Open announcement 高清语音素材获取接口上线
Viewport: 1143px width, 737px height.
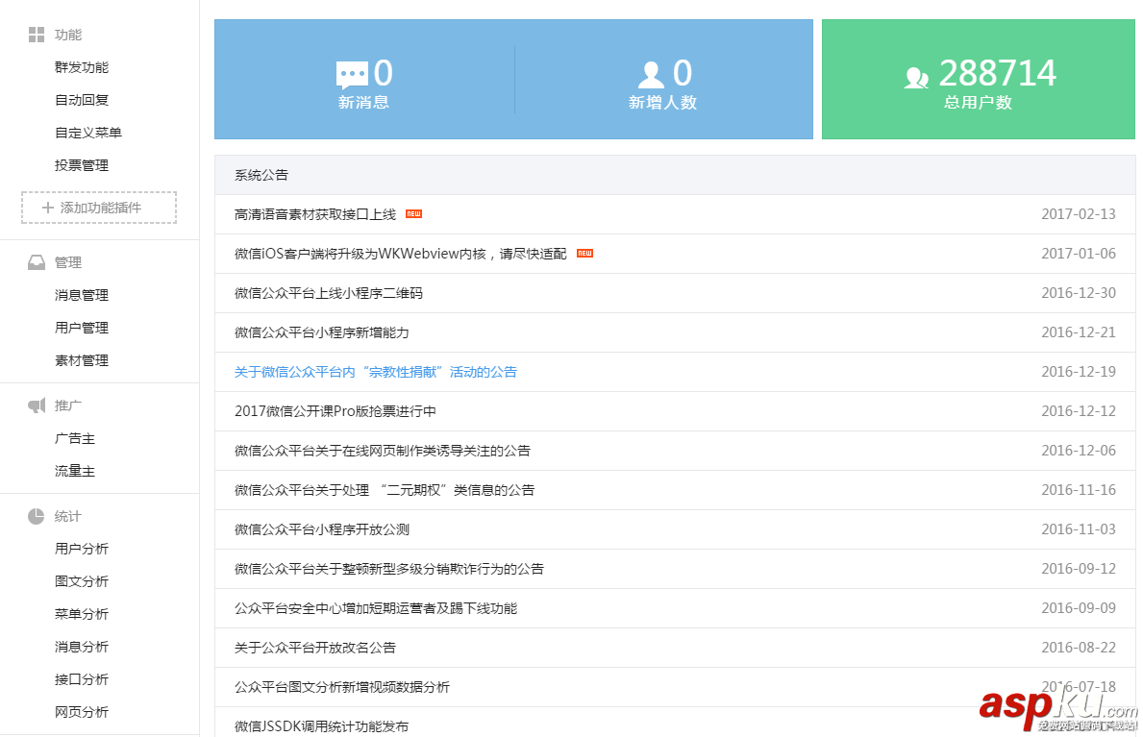(315, 214)
